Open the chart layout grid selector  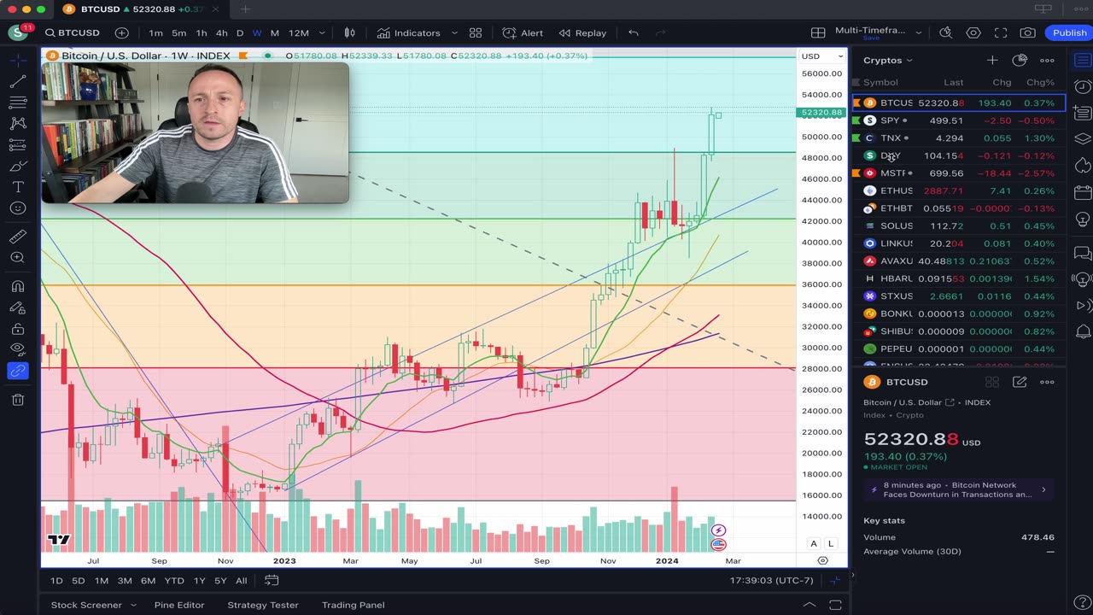(818, 32)
